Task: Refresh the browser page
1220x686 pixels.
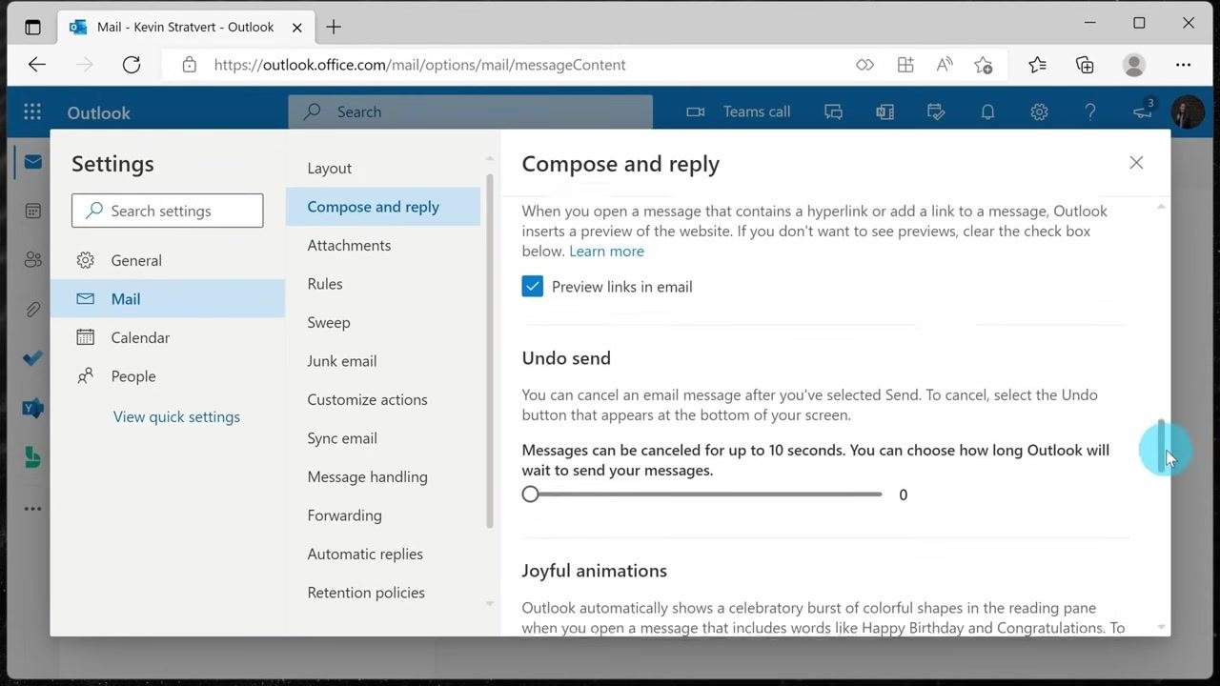Action: (132, 65)
